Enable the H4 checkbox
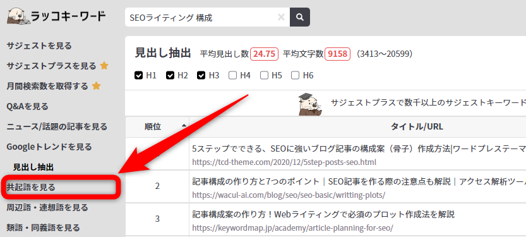This screenshot has height=237, width=526. pos(233,76)
